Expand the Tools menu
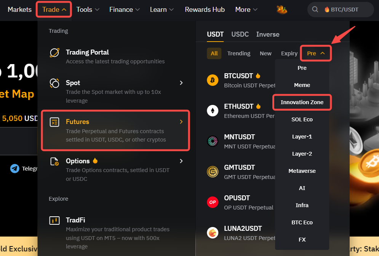Image resolution: width=379 pixels, height=256 pixels. coord(88,10)
